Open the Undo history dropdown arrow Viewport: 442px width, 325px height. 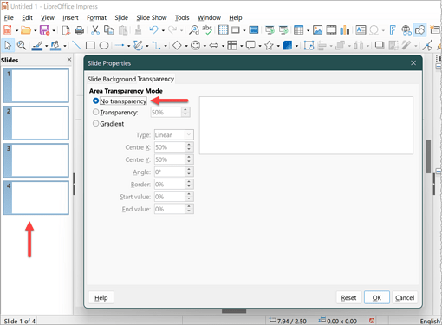click(x=163, y=30)
